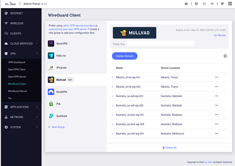Click the Go Renew link
Screen dimensions: 235x166
tap(219, 35)
